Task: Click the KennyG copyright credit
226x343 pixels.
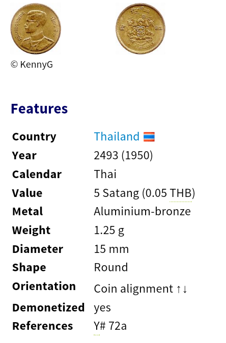Action: coord(32,65)
